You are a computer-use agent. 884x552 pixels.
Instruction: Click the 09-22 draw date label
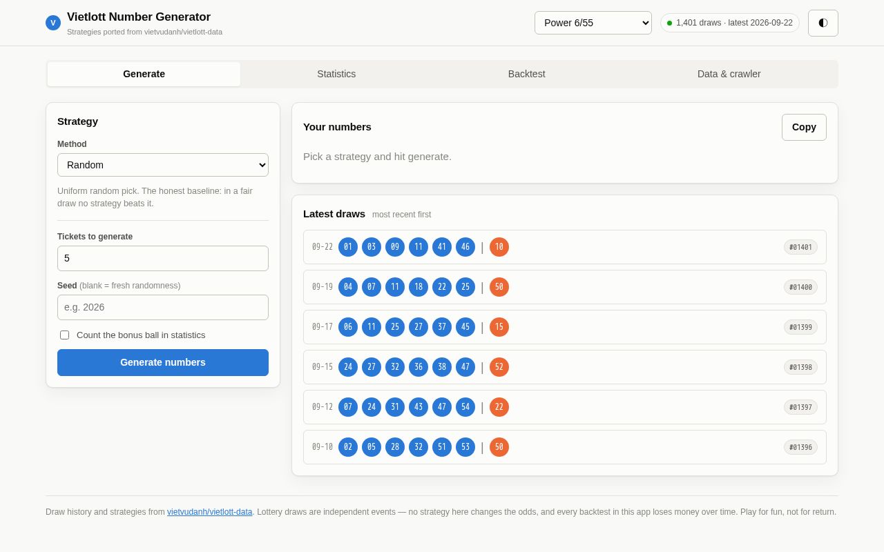click(x=323, y=247)
